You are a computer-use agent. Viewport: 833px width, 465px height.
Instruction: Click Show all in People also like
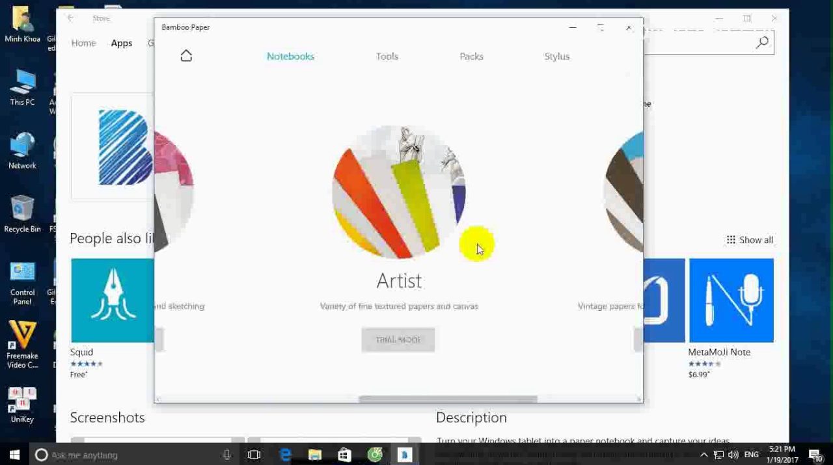[x=750, y=240]
